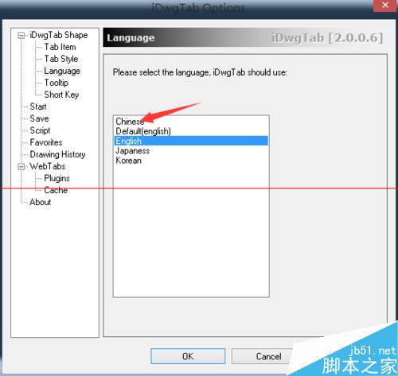Choose Default(english) in the language list
Screen dimensions: 398x376
(x=191, y=131)
